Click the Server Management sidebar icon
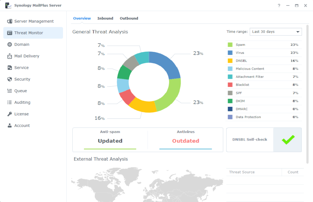Screen dimensions: 313x202 (x=9, y=21)
